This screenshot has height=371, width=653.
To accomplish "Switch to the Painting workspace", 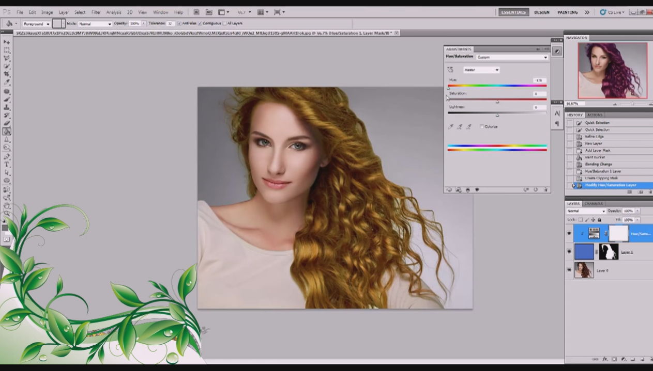I will (x=567, y=12).
